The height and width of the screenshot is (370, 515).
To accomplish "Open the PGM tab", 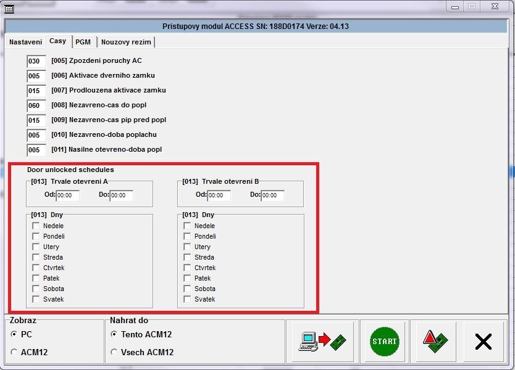I will point(83,42).
